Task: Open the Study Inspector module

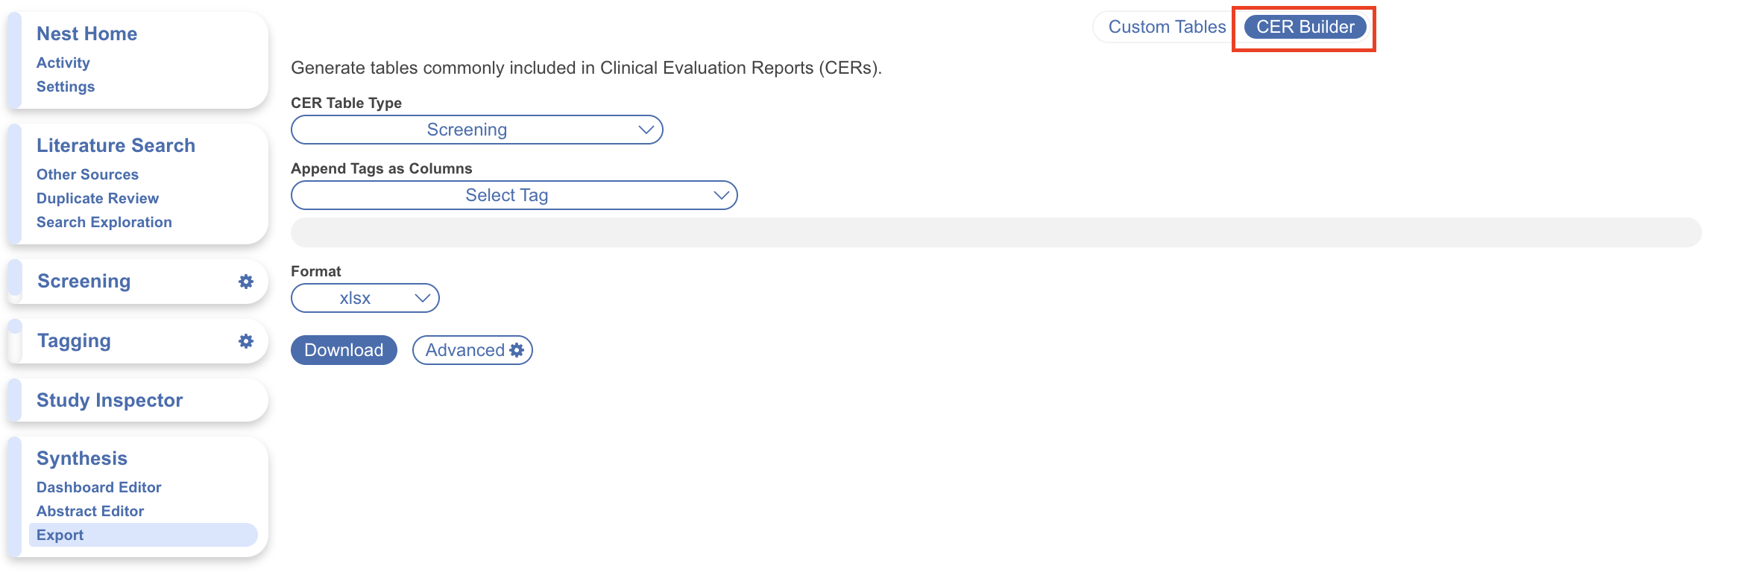Action: pyautogui.click(x=110, y=400)
